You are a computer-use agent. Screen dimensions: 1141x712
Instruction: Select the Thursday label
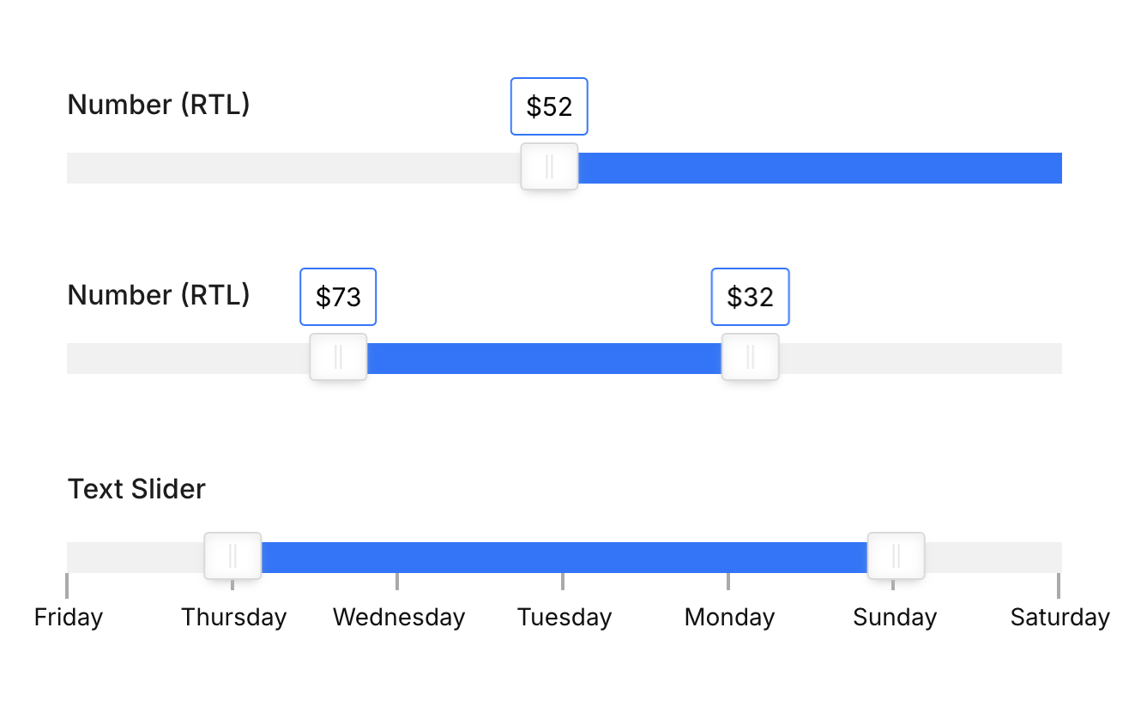(233, 618)
